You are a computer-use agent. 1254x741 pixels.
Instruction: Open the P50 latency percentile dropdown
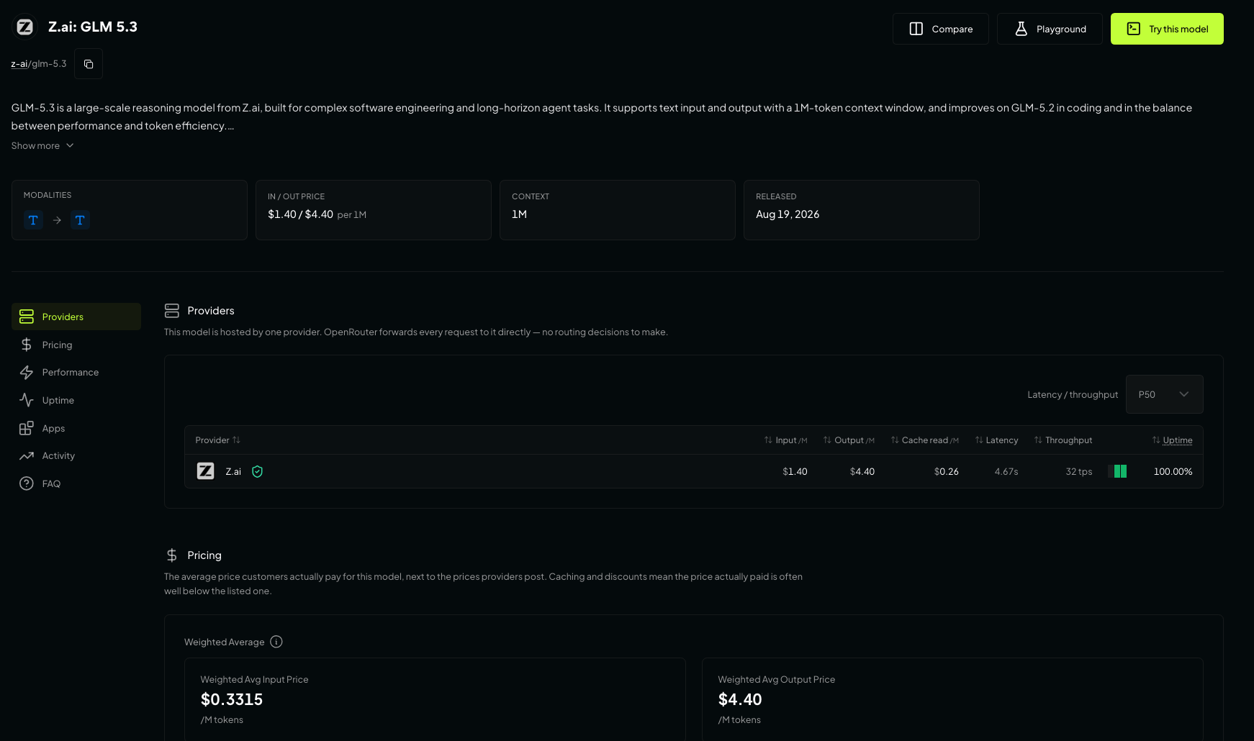point(1164,394)
